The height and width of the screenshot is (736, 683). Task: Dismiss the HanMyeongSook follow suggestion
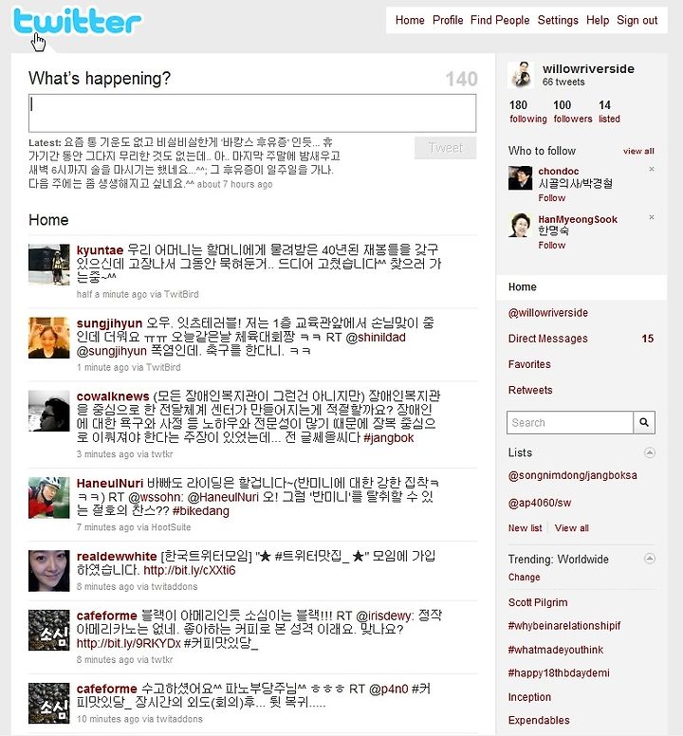pyautogui.click(x=652, y=217)
